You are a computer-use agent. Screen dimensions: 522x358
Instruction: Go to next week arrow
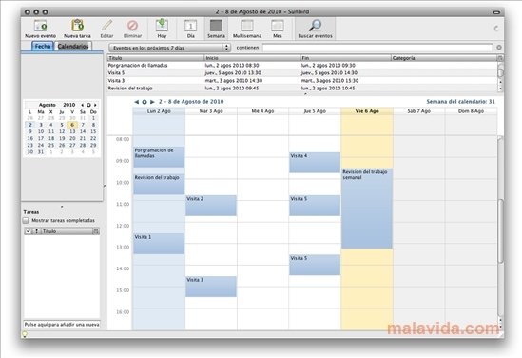coord(152,102)
